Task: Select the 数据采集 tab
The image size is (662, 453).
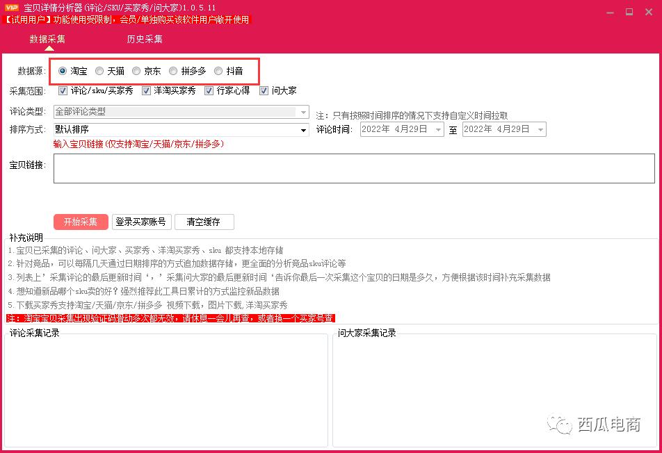Action: pos(47,40)
